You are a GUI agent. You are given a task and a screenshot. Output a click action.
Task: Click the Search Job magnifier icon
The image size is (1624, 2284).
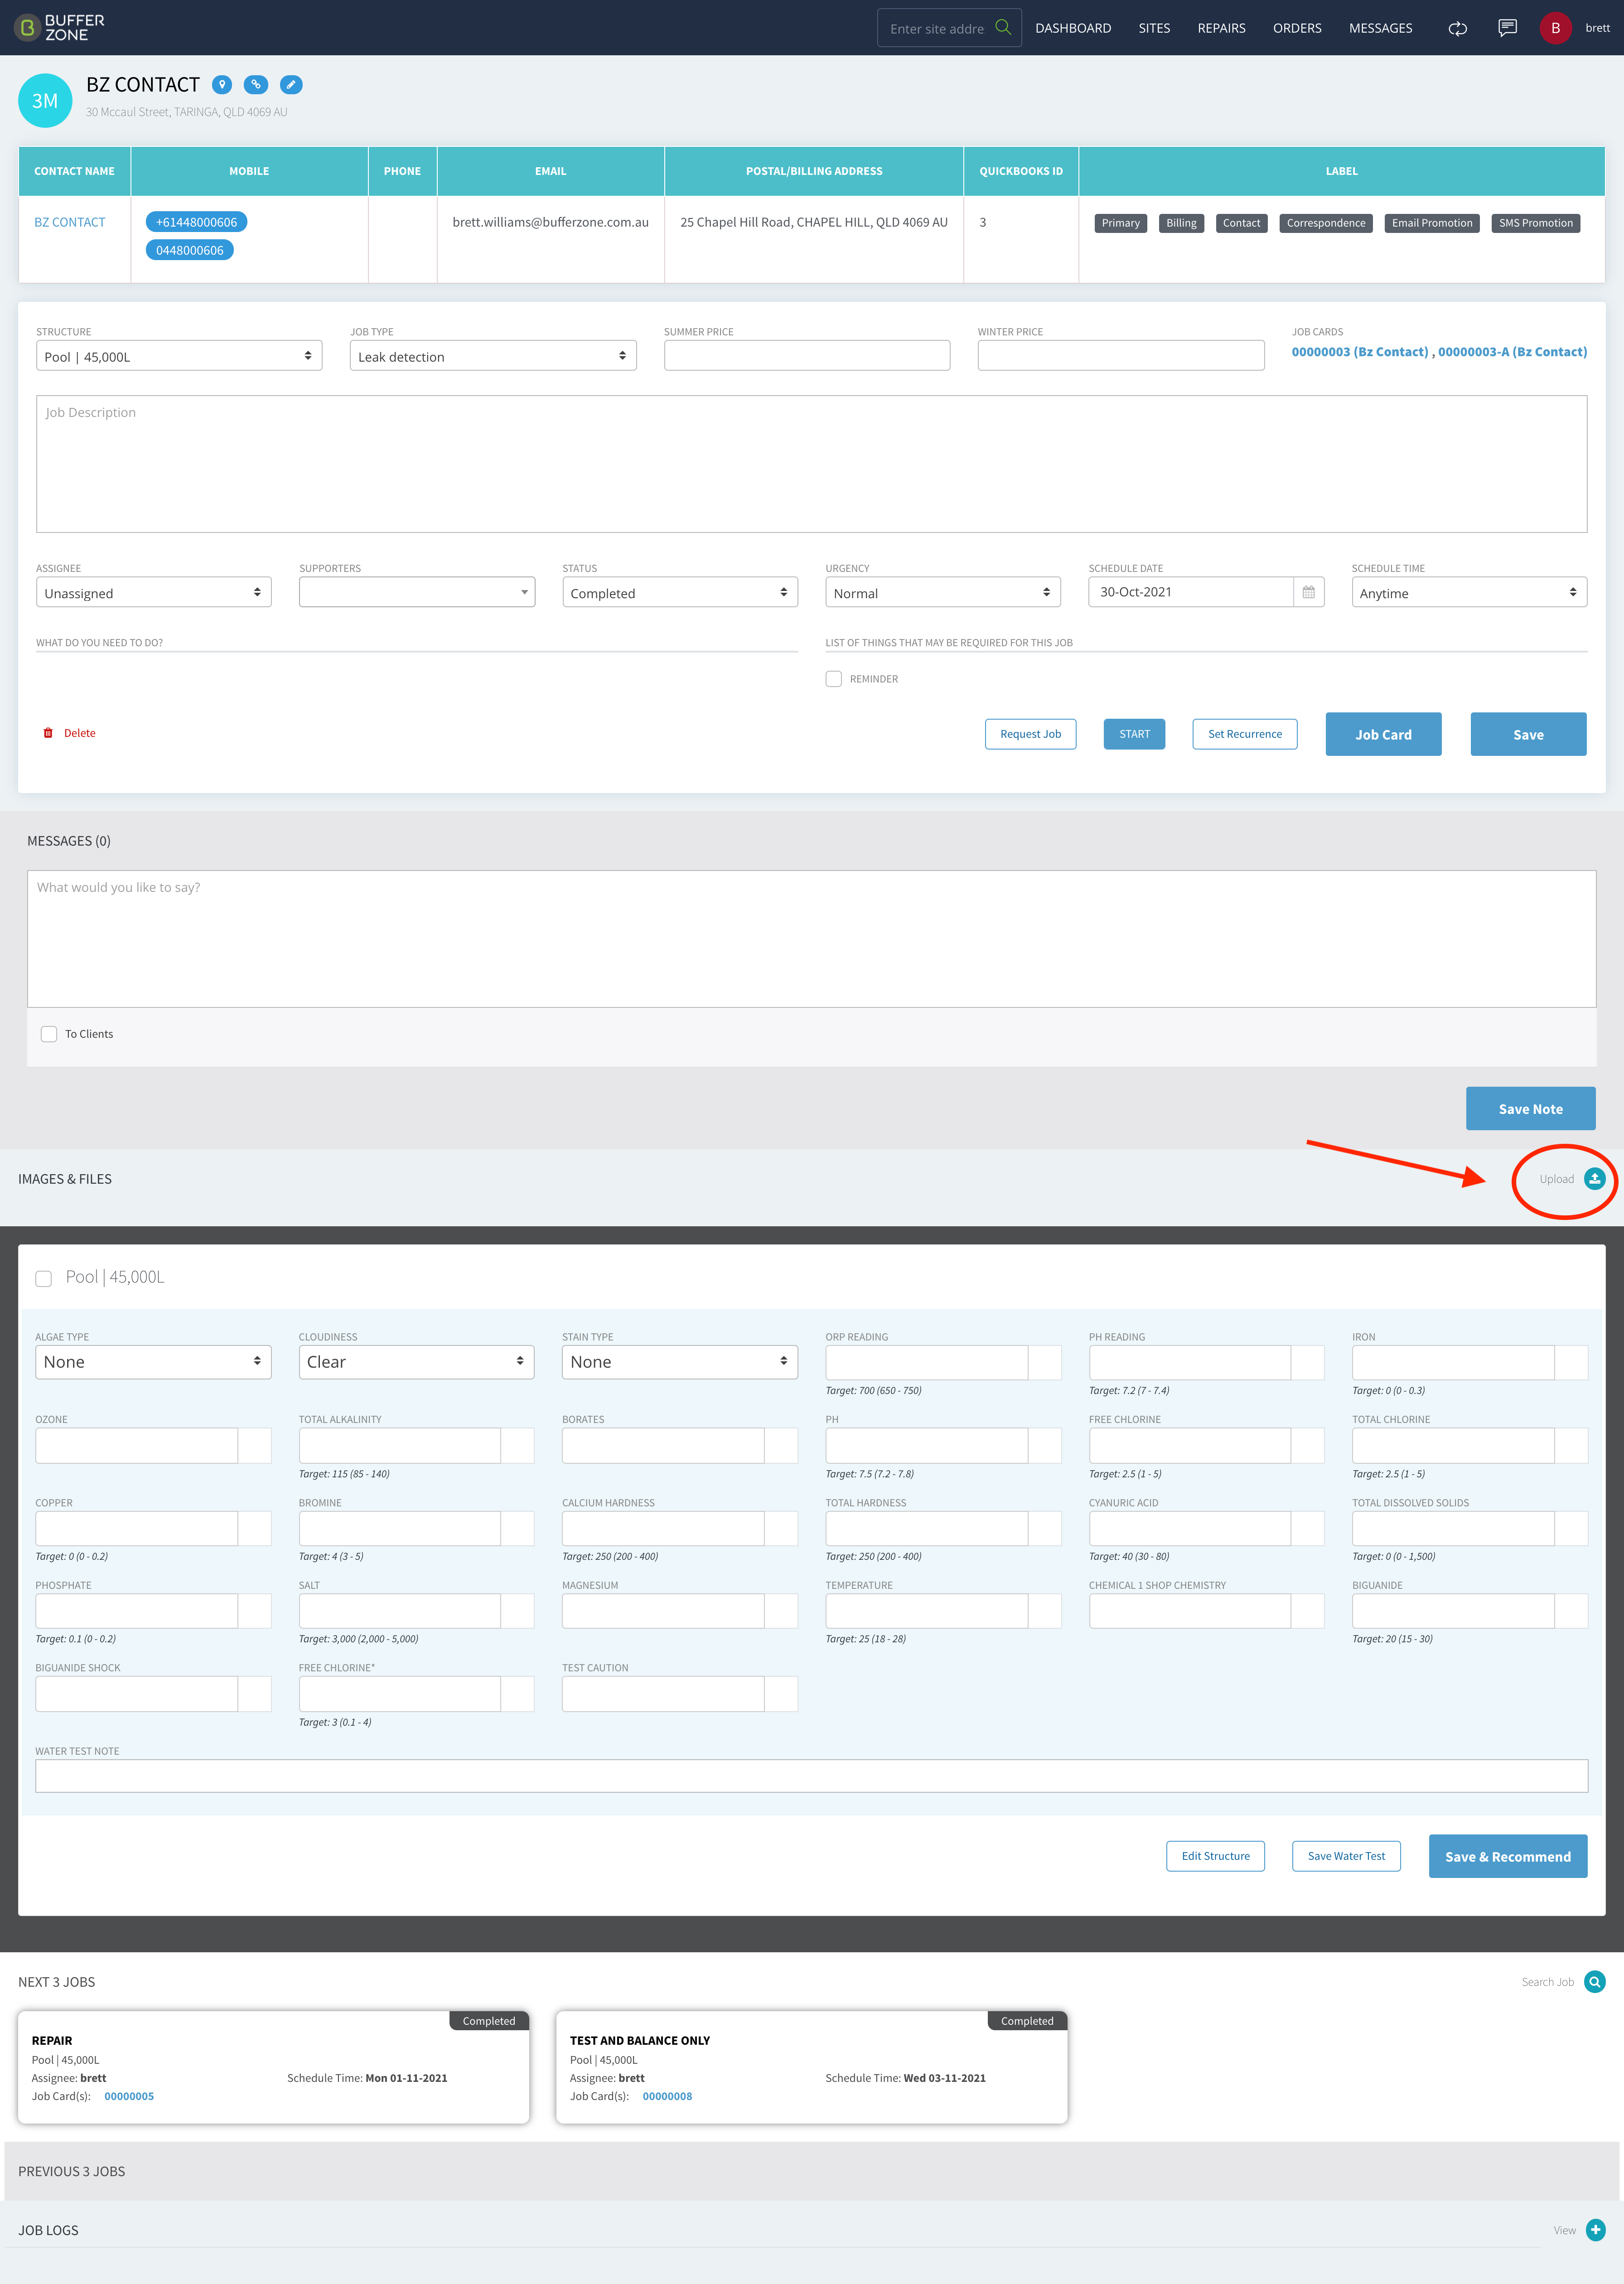(1595, 1982)
